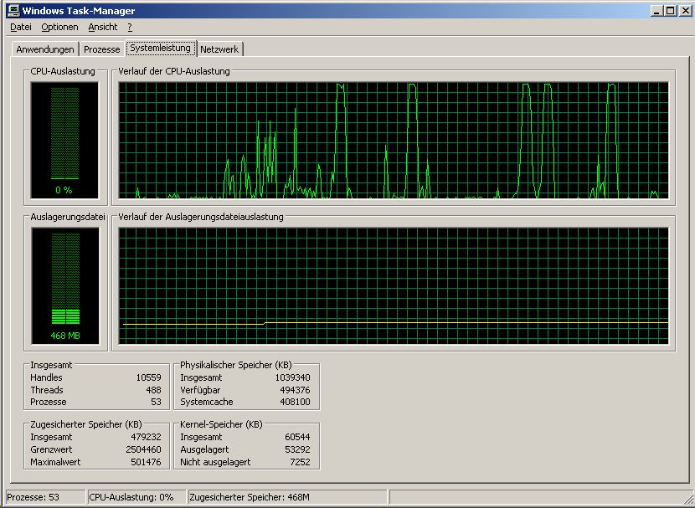Click the Task-Manager title bar icon
Viewport: 695px width, 508px height.
click(12, 11)
